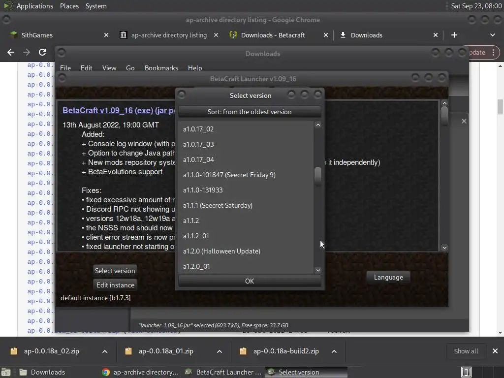The height and width of the screenshot is (378, 504).
Task: Open BetaCraft v1.09_16 changelog link
Action: (97, 110)
